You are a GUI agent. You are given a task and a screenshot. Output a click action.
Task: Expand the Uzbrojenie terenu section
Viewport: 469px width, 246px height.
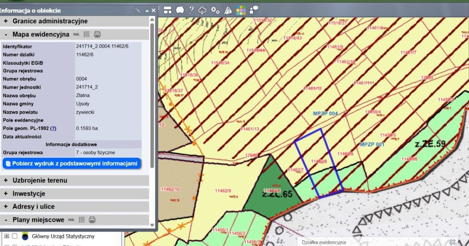coord(6,180)
